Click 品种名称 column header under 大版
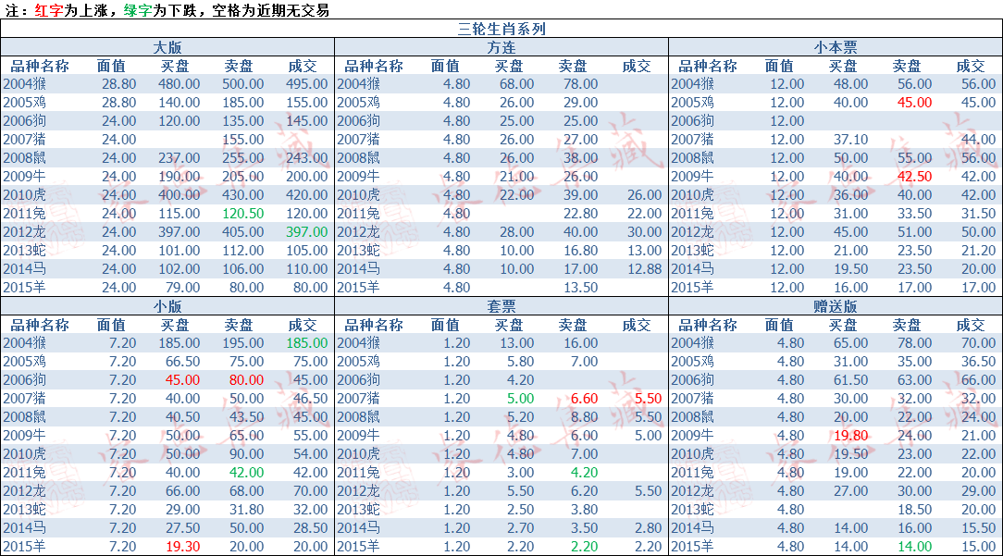 [40, 66]
